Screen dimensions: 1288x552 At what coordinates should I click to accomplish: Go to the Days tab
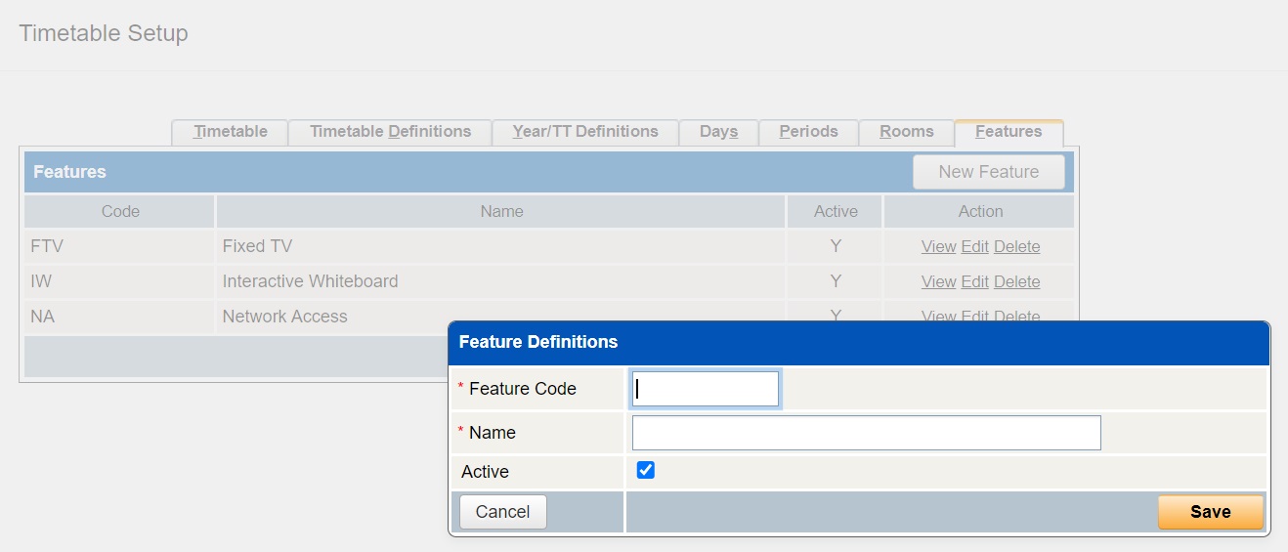click(x=718, y=132)
